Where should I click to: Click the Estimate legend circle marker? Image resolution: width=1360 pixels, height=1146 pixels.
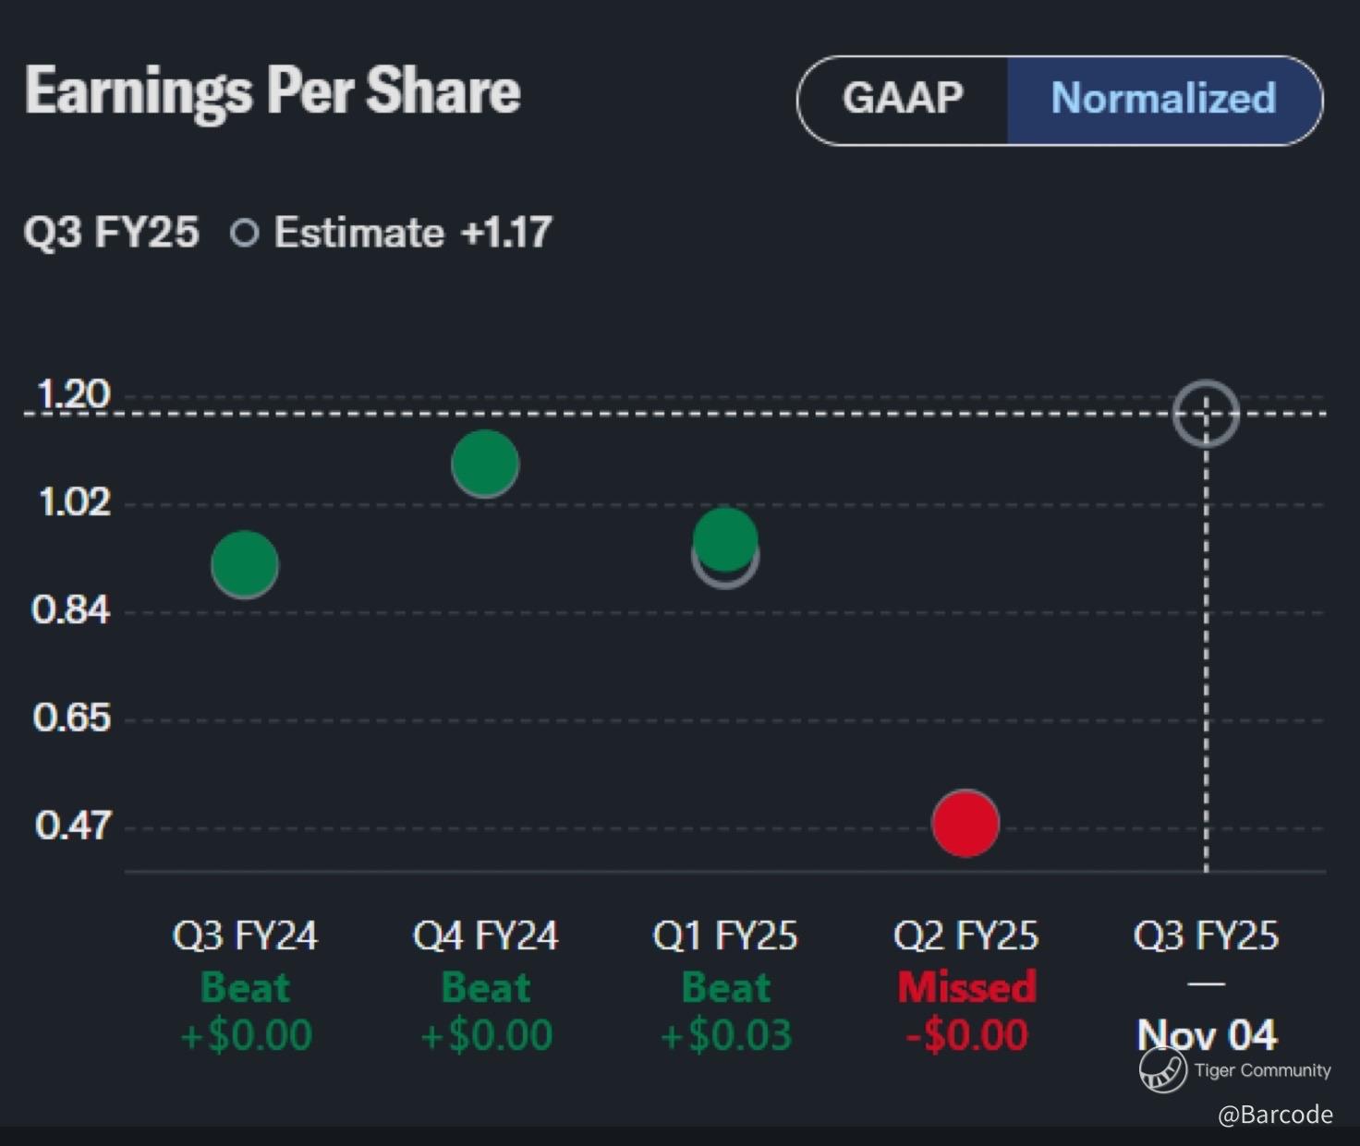tap(244, 233)
